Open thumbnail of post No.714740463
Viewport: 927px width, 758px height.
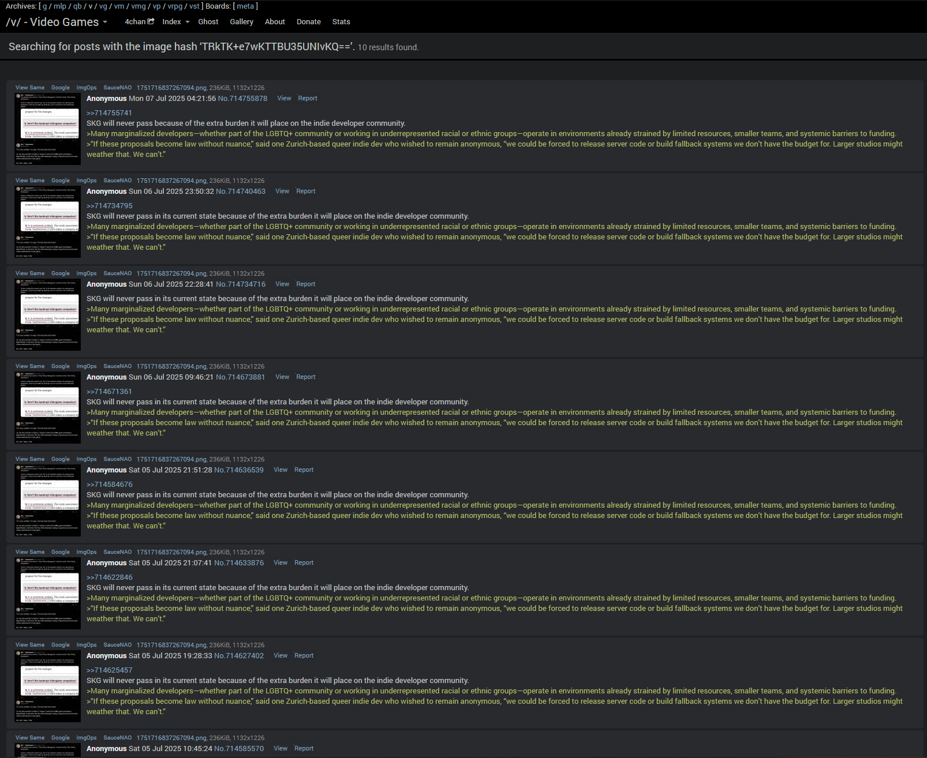point(47,222)
